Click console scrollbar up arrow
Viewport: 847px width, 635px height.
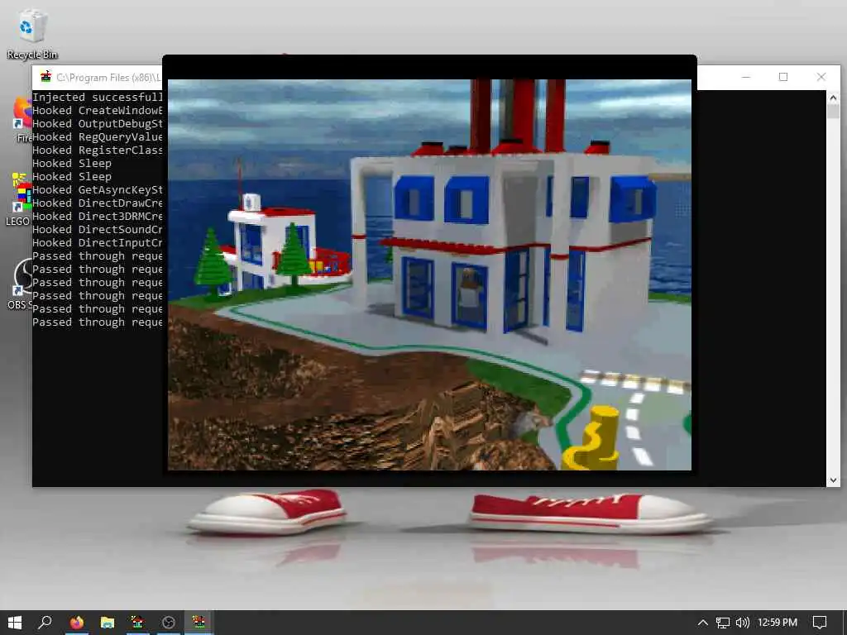(x=833, y=98)
